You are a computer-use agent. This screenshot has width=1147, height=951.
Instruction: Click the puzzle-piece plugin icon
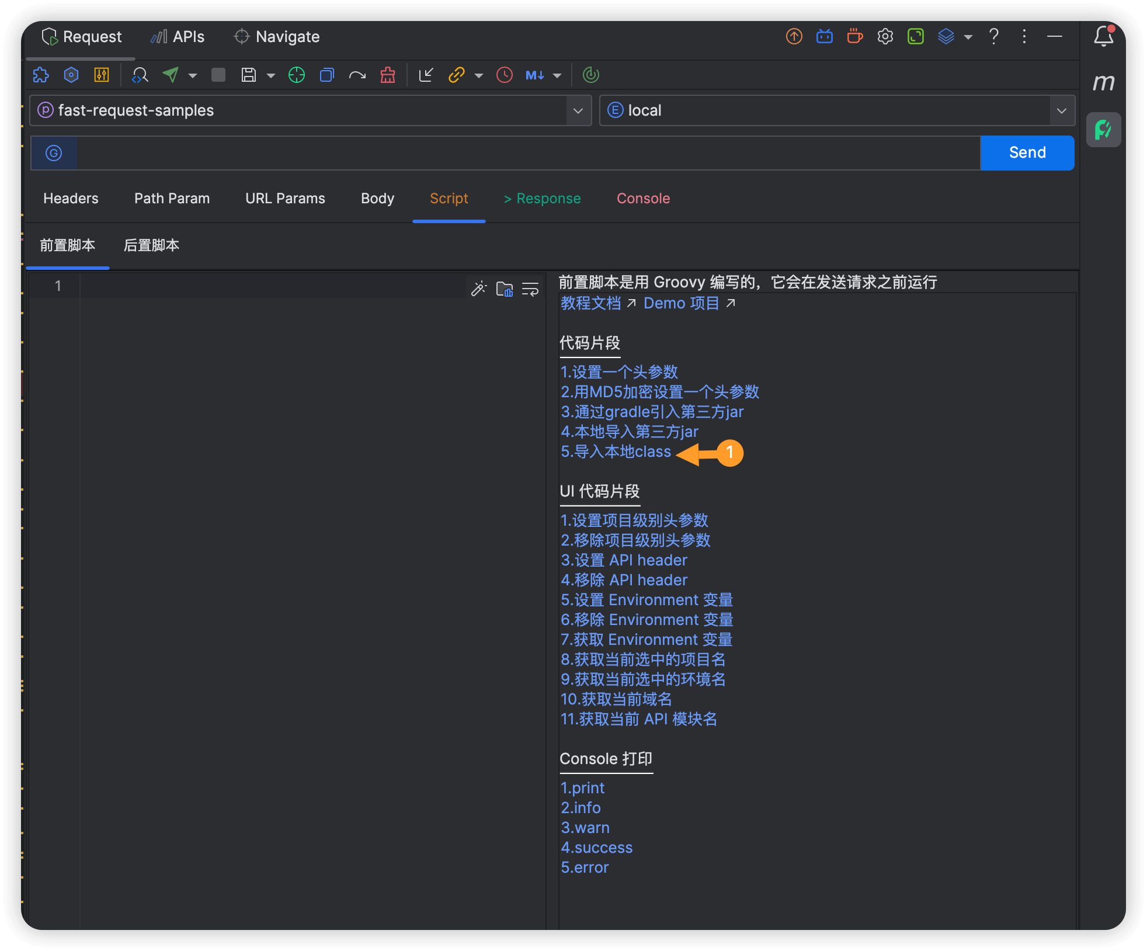point(41,75)
